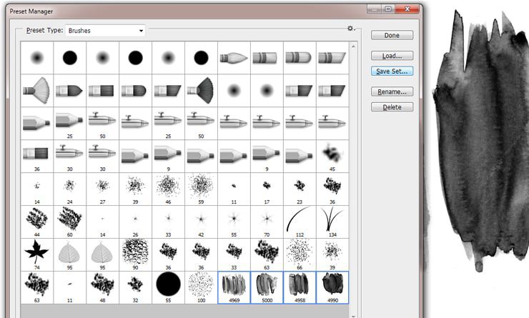
Task: Open the Preset Type dropdown
Action: pos(105,30)
